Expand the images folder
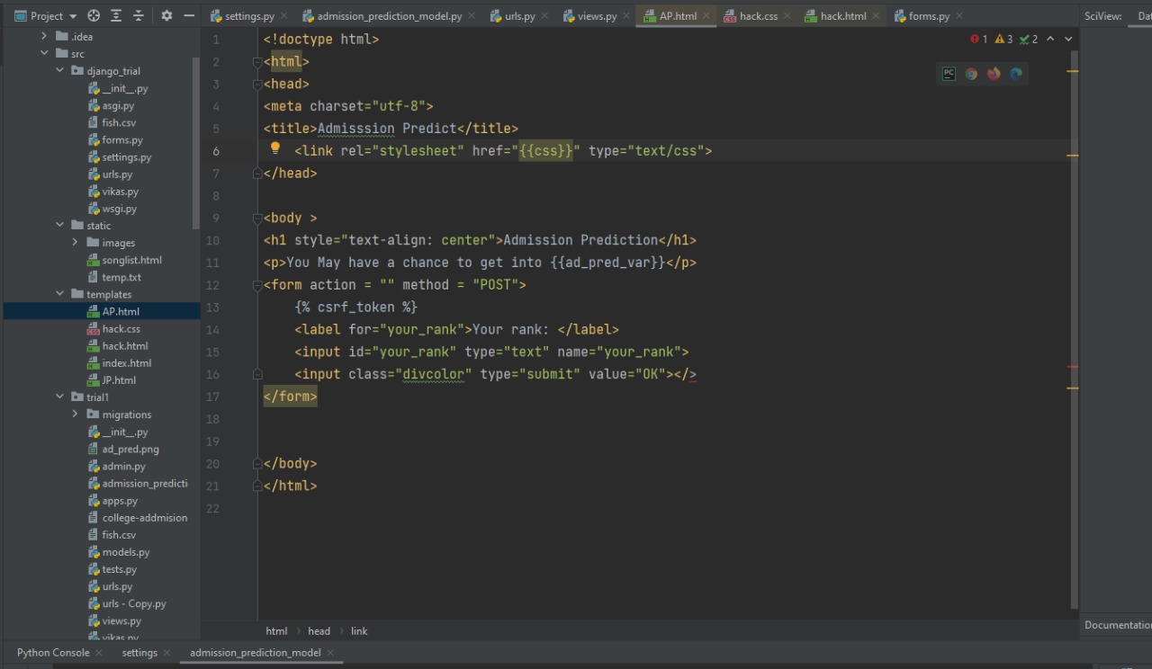Viewport: 1152px width, 669px height. [75, 243]
